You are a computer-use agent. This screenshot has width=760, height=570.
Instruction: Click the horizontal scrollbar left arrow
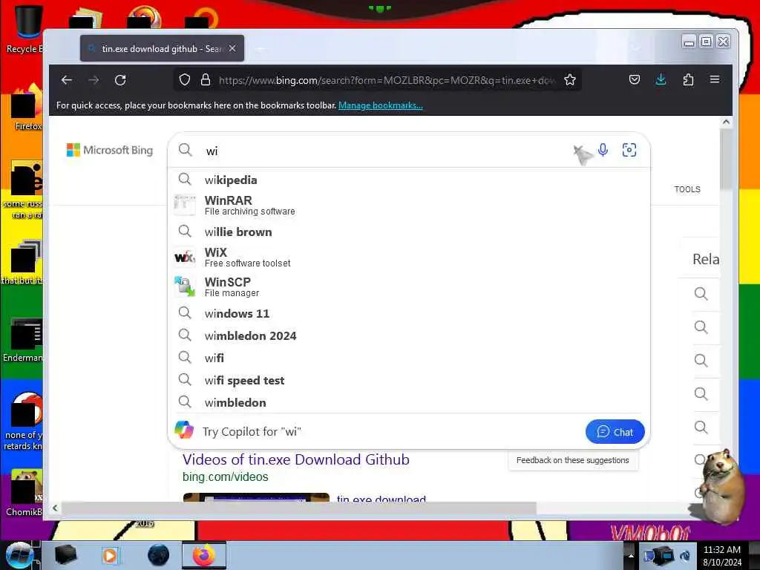[x=55, y=508]
